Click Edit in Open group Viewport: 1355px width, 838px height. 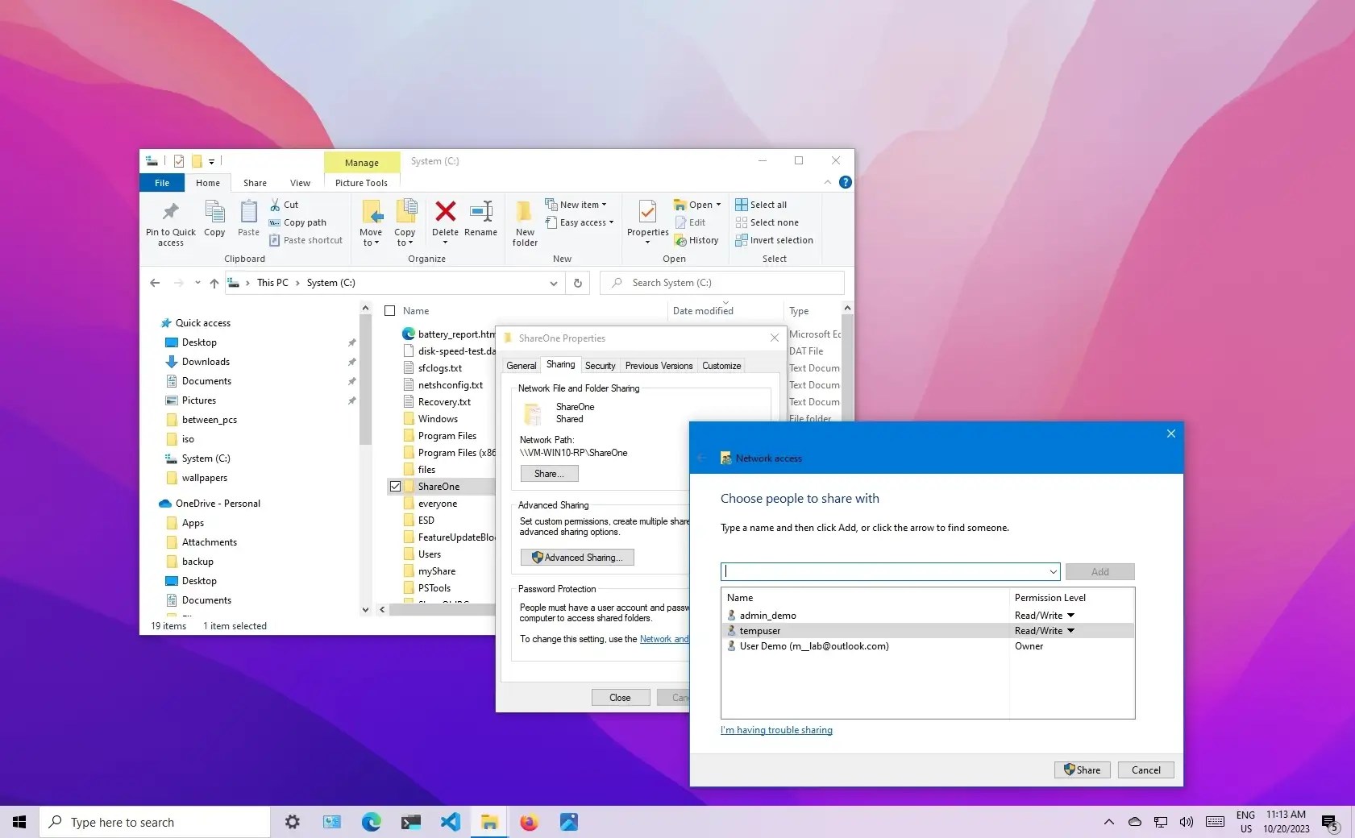[x=690, y=222]
